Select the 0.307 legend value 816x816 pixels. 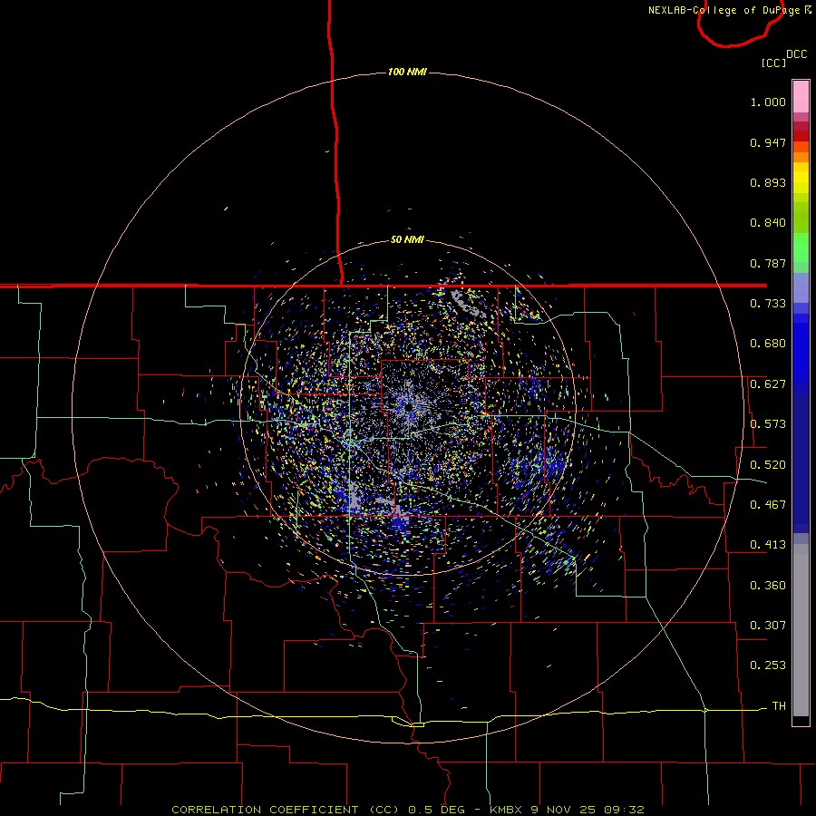pos(768,626)
